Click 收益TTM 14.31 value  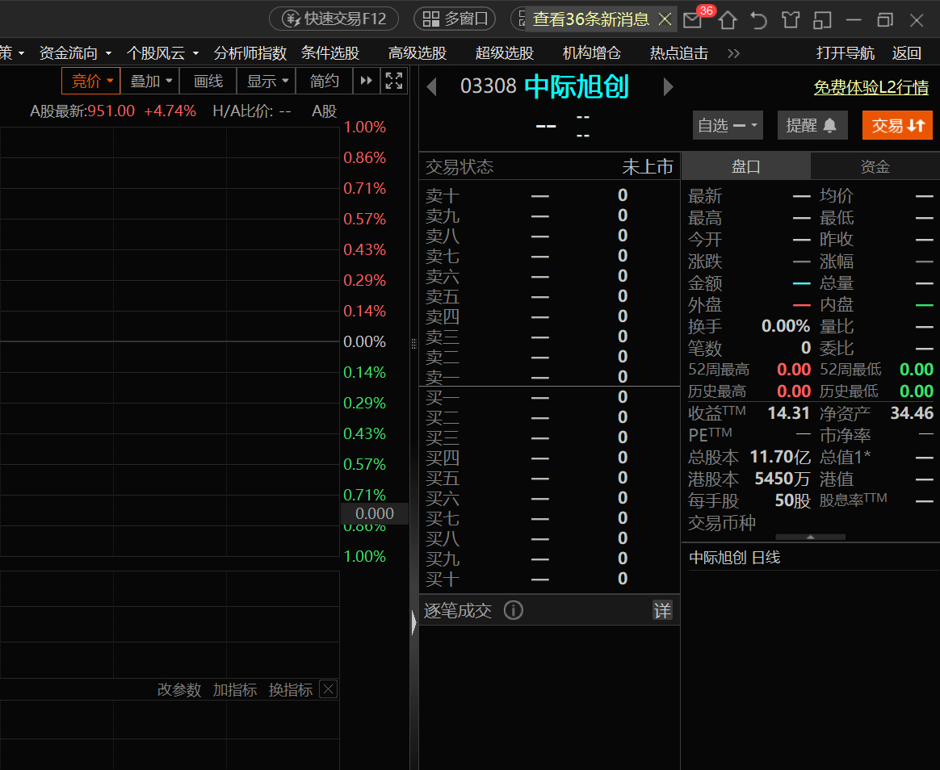pos(788,413)
